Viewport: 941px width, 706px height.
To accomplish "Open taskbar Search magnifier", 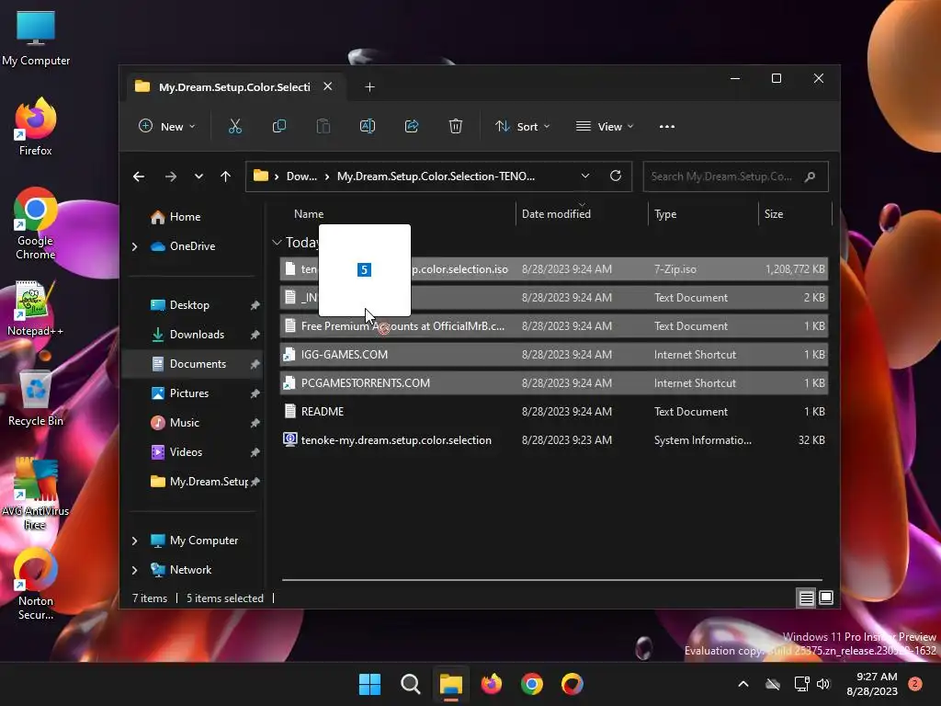I will point(411,684).
